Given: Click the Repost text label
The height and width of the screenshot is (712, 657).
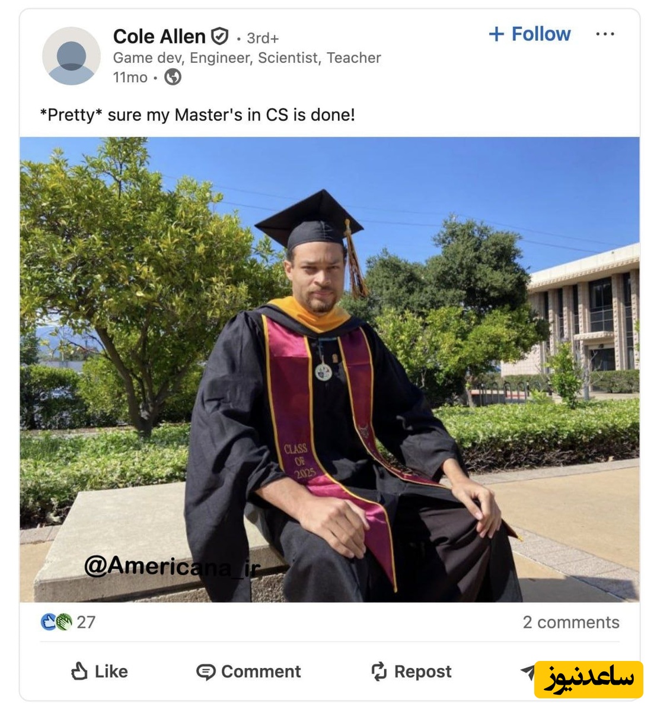Looking at the screenshot, I should click(423, 672).
